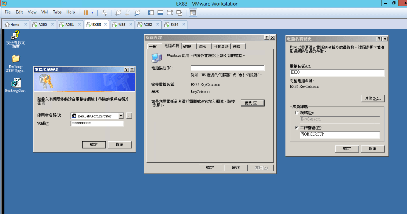407x214 pixels.
Task: Click the 其他(M)... button
Action: click(x=372, y=98)
